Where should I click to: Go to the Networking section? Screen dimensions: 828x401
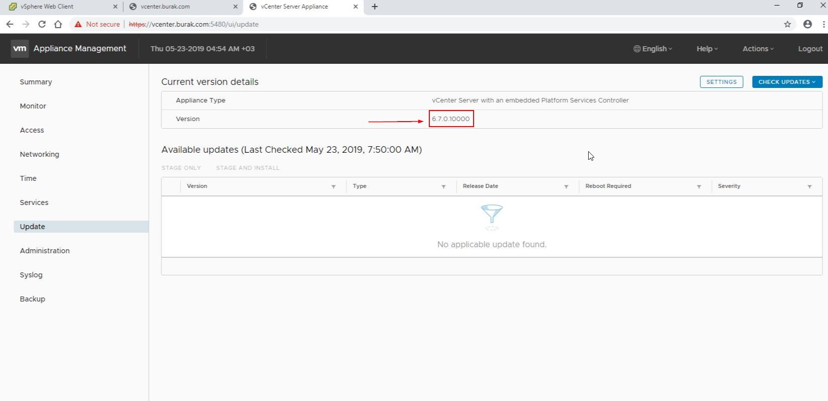(x=39, y=154)
